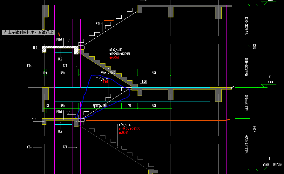This screenshot has width=284, height=174.
Task: Select the '780' dimension text
Action: point(129,106)
